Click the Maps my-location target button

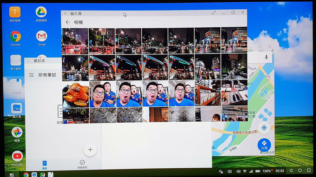coord(264,128)
